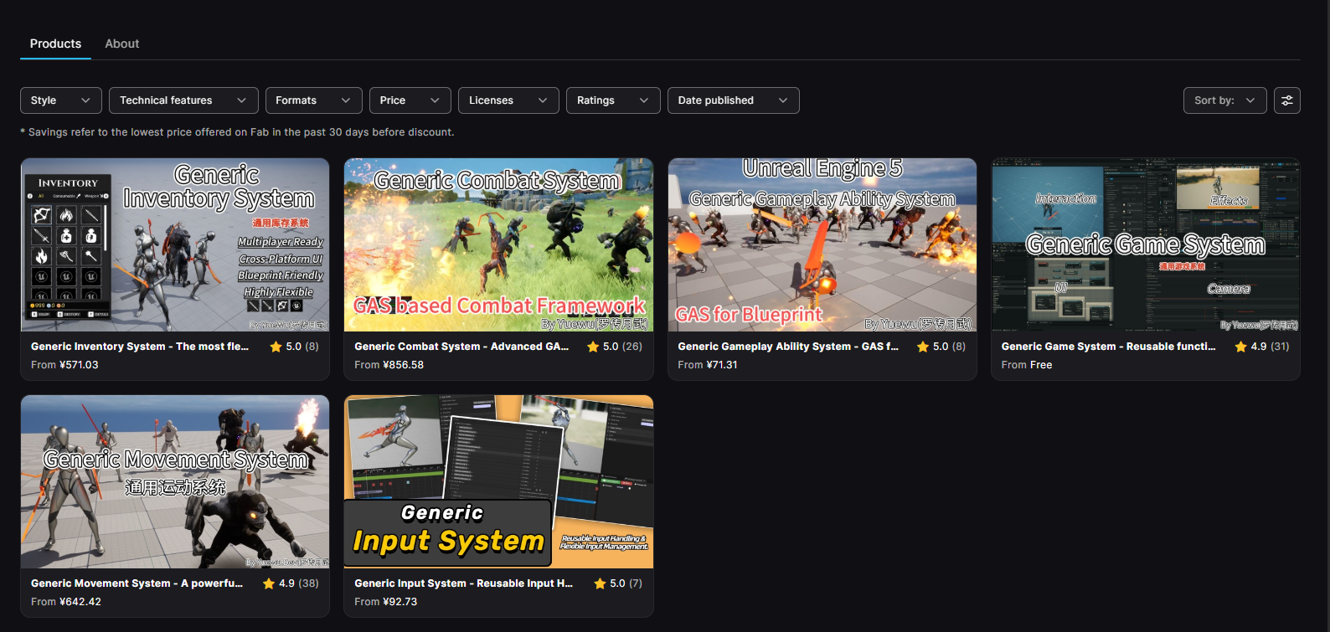
Task: Click the Generic Movement System title link
Action: 137,583
